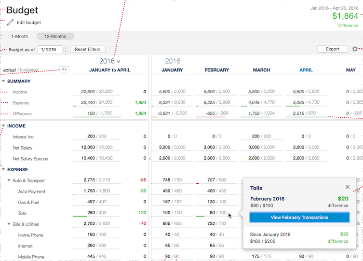The image size is (363, 261).
Task: Select the 12-Months view tab
Action: 55,36
